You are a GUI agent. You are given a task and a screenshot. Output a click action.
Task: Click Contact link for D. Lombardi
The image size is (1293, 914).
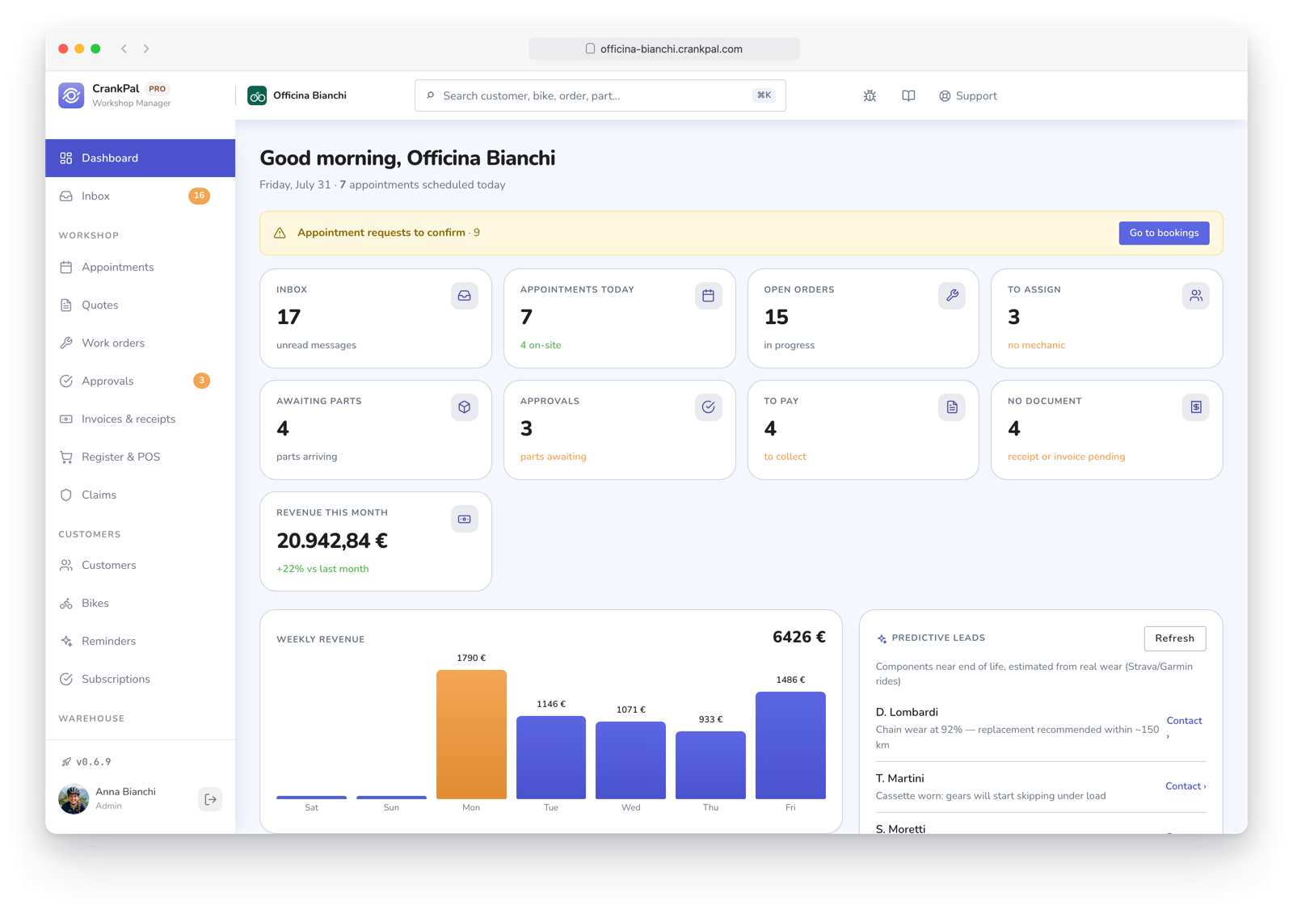point(1184,721)
